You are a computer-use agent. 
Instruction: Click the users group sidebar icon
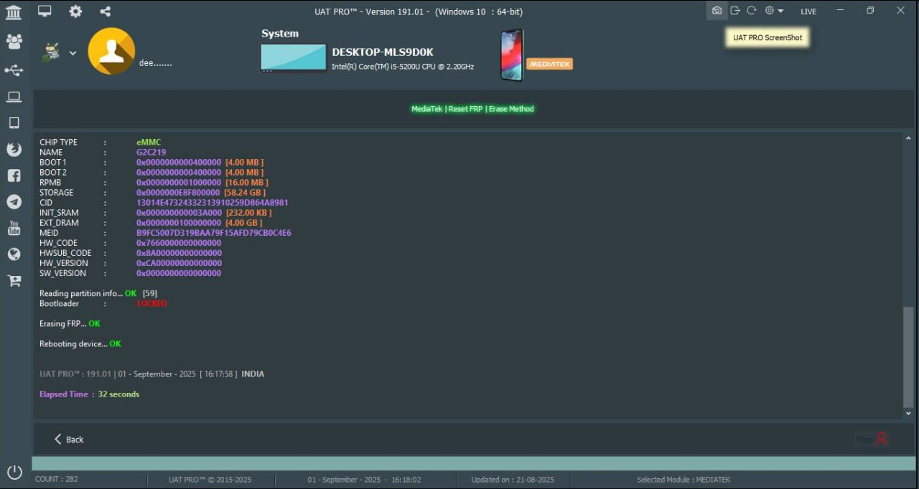(14, 42)
